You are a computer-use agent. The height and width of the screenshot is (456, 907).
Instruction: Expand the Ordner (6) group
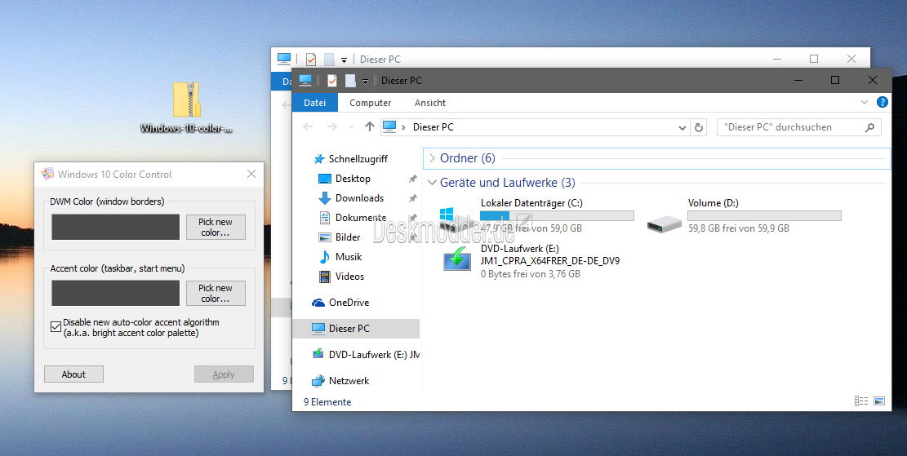(432, 158)
